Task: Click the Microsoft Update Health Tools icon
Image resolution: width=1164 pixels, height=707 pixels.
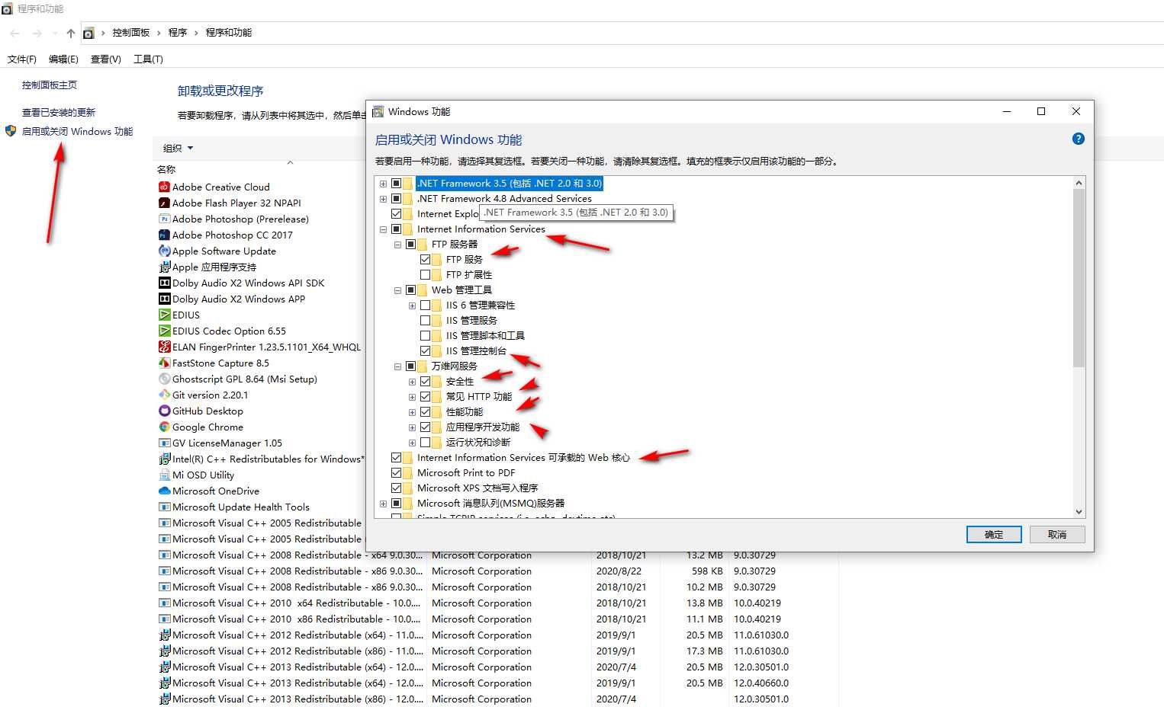Action: [x=164, y=507]
